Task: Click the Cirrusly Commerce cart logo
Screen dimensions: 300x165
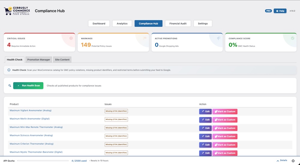Action: click(17, 11)
